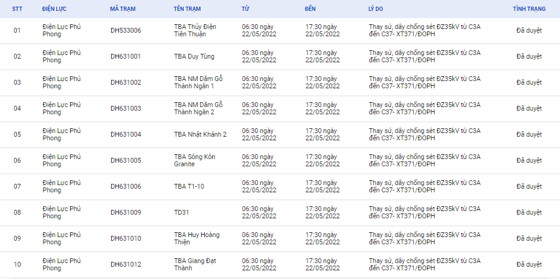Click the ĐẾN column header
Viewport: 560px width, 280px height.
310,9
